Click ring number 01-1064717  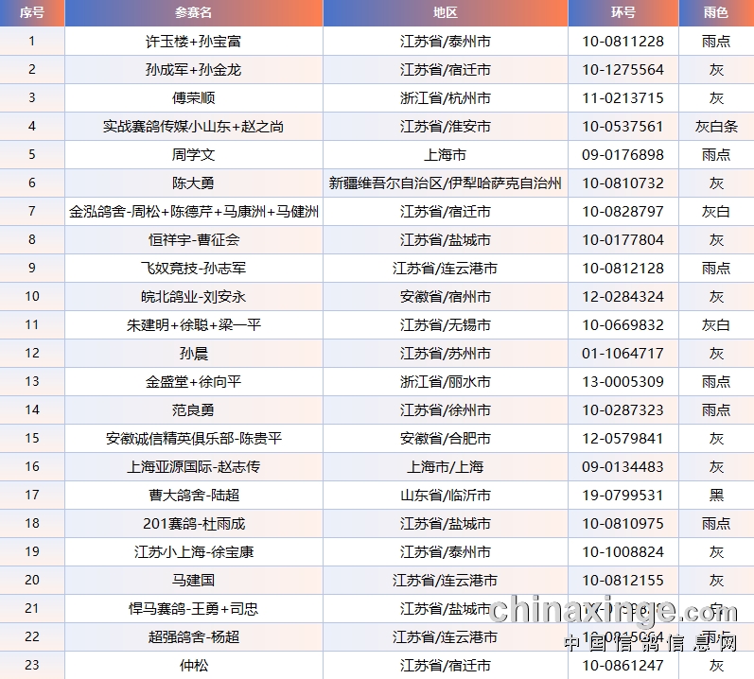622,354
